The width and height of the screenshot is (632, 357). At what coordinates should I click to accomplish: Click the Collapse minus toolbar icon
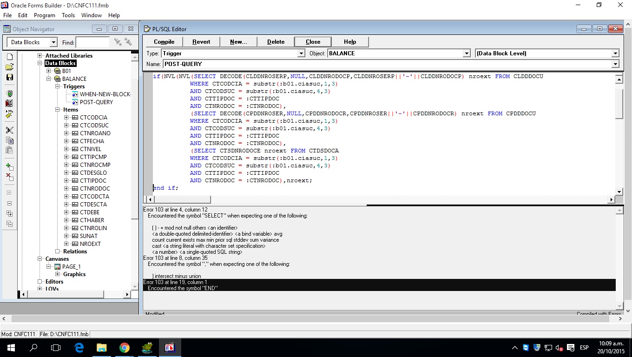[9, 203]
